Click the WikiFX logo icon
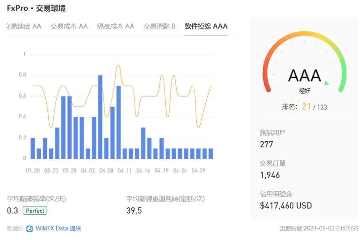The height and width of the screenshot is (240, 363). (30, 229)
